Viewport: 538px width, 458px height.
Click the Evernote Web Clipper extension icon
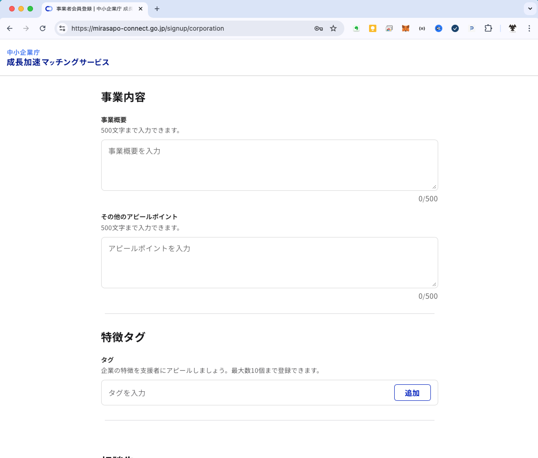[356, 28]
